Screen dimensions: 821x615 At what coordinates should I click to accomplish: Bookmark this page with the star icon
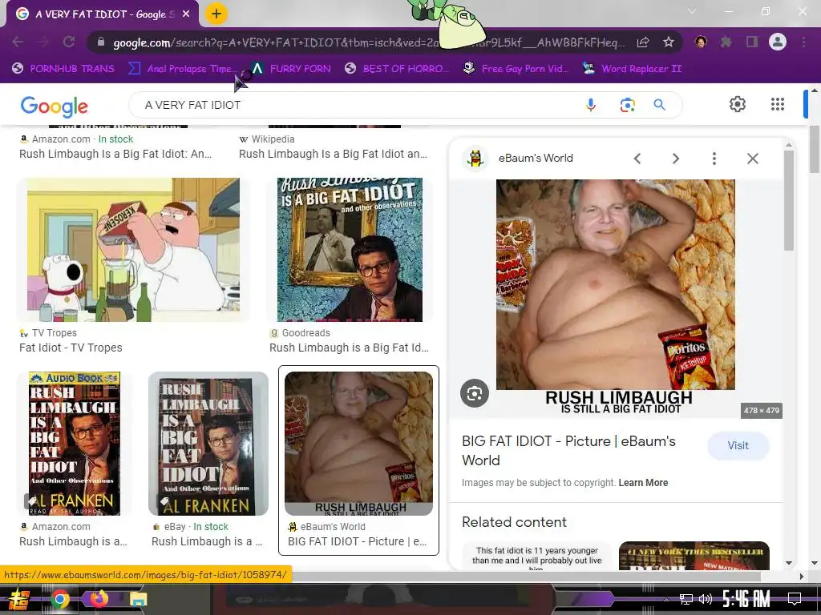click(x=668, y=42)
